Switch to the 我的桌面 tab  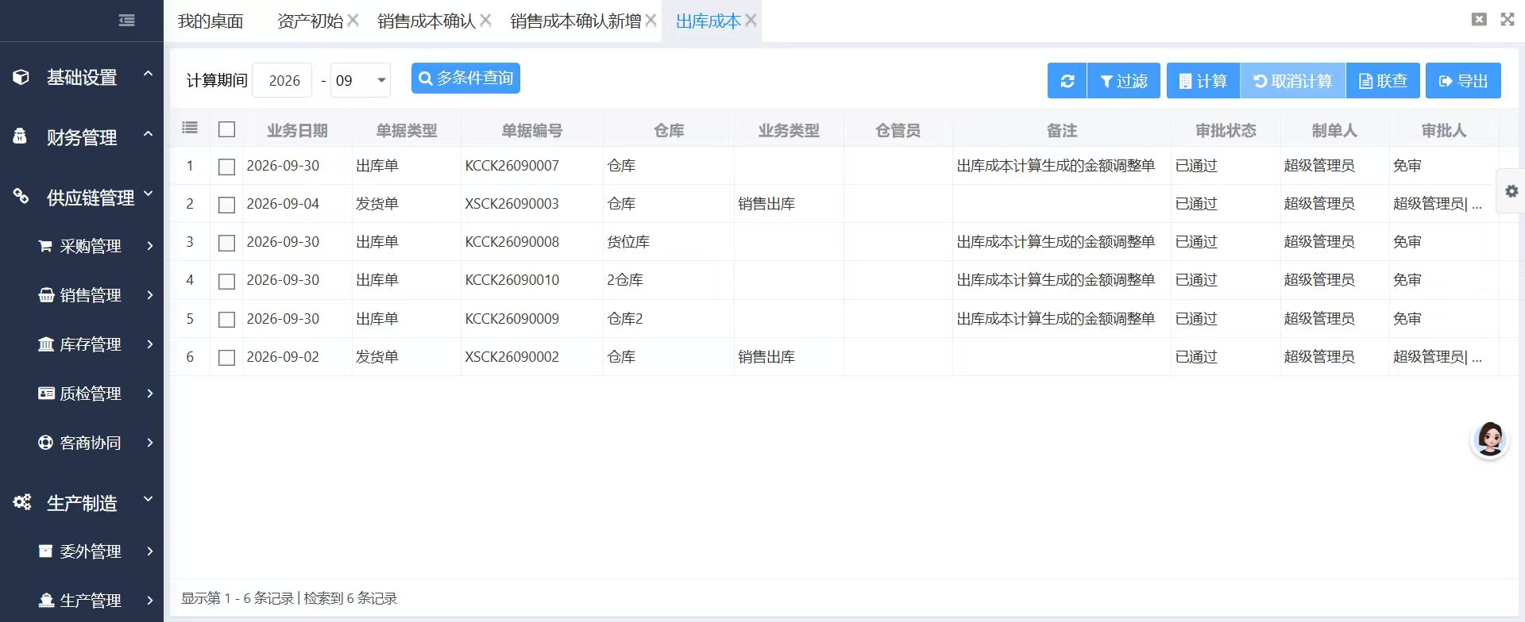click(210, 21)
